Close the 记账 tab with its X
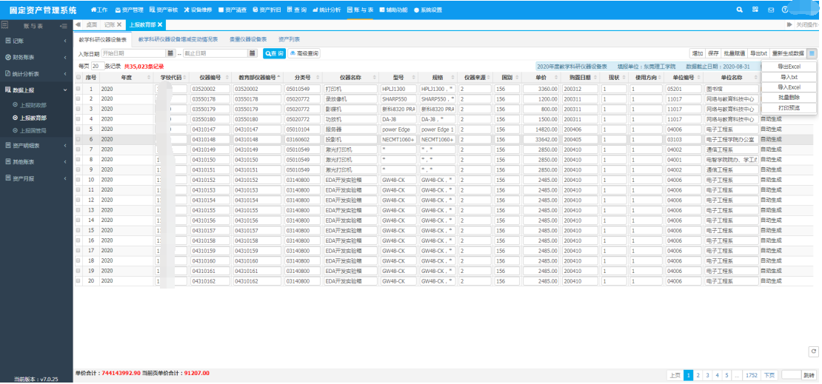822x384 pixels. coord(119,24)
